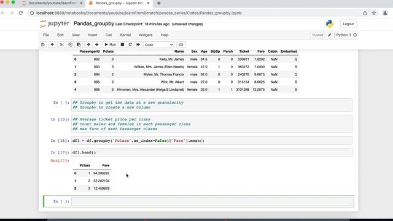
Task: Open the Help menu
Action: [165, 35]
